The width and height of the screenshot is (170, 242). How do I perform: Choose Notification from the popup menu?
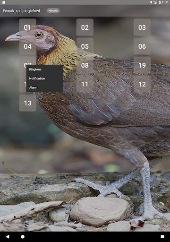tap(45, 78)
